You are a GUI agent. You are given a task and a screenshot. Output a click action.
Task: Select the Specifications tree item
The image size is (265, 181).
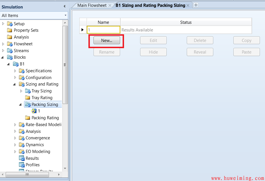point(38,71)
